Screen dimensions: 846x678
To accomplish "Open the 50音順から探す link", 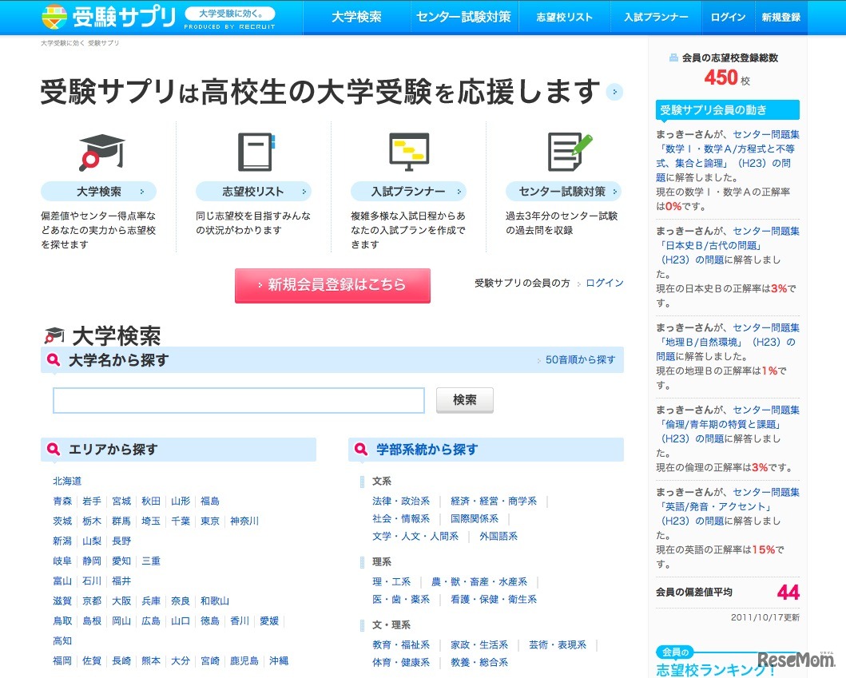I will click(x=580, y=360).
